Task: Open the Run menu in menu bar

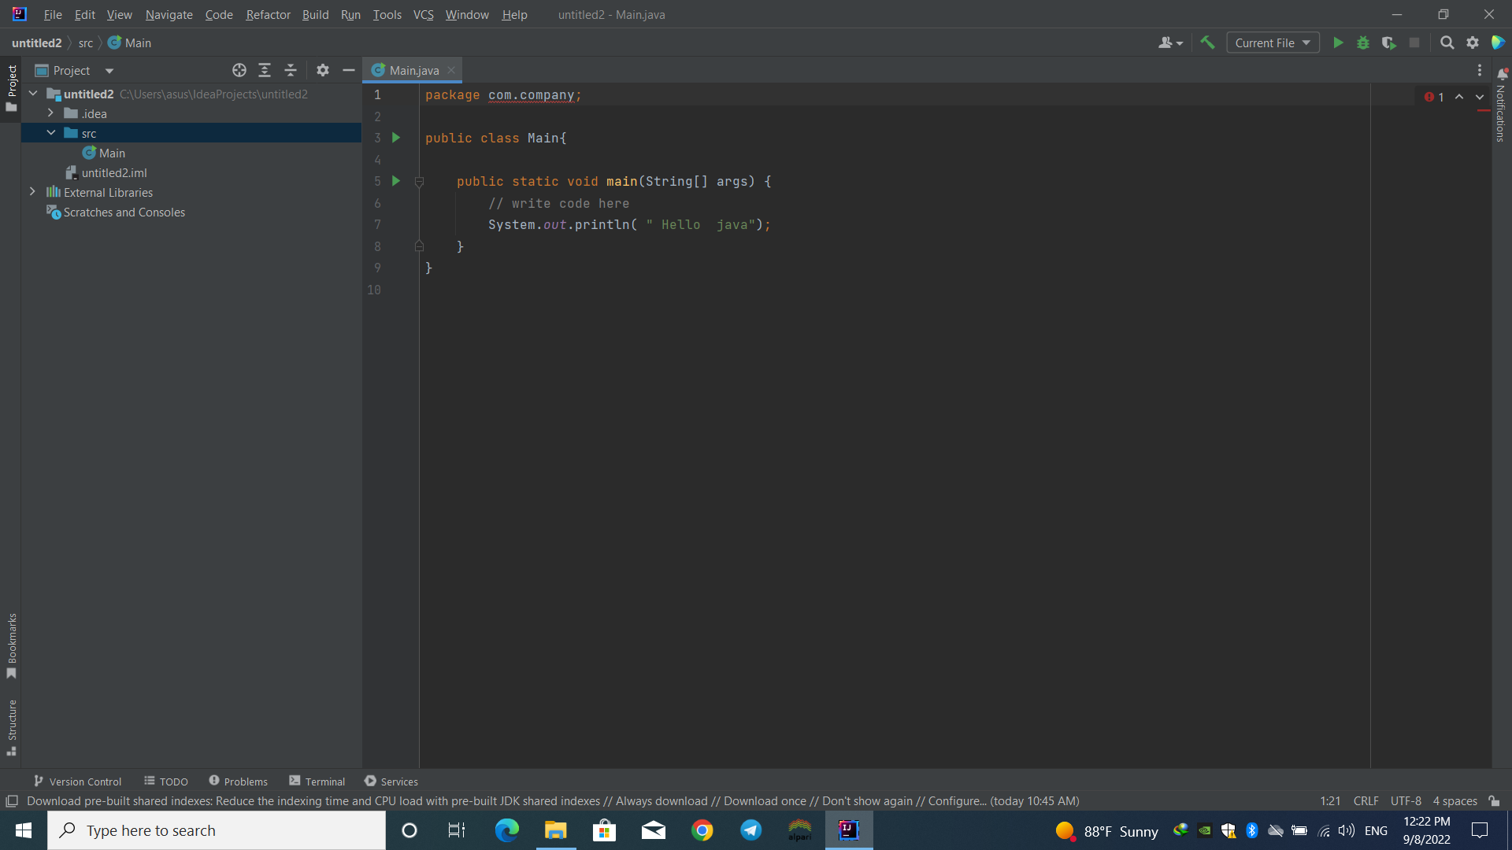Action: point(351,14)
